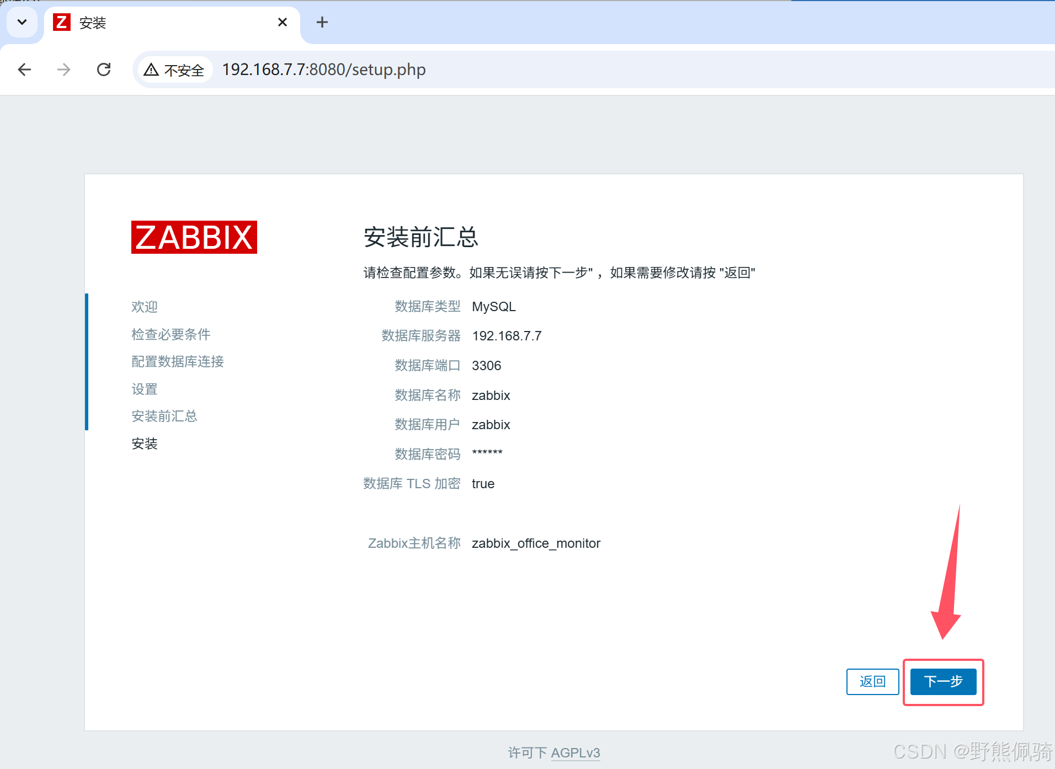Reload the page with refresh icon
Viewport: 1055px width, 769px height.
point(104,70)
